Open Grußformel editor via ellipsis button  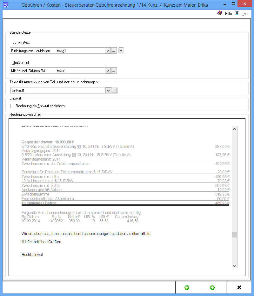tap(114, 71)
